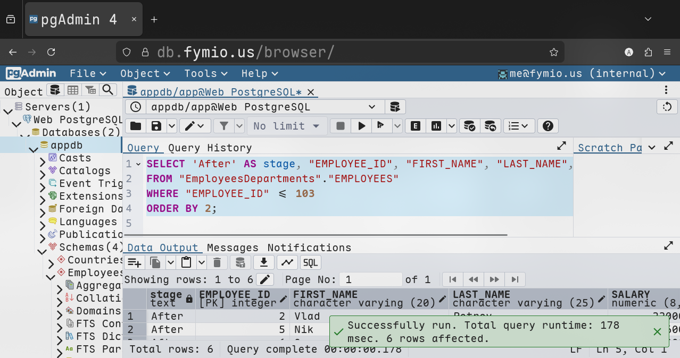
Task: Click Search Objects magnifier in Object panel
Action: tap(108, 90)
